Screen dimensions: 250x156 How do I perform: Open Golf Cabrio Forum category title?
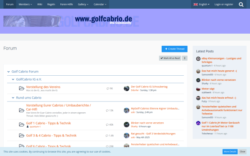pos(25,72)
